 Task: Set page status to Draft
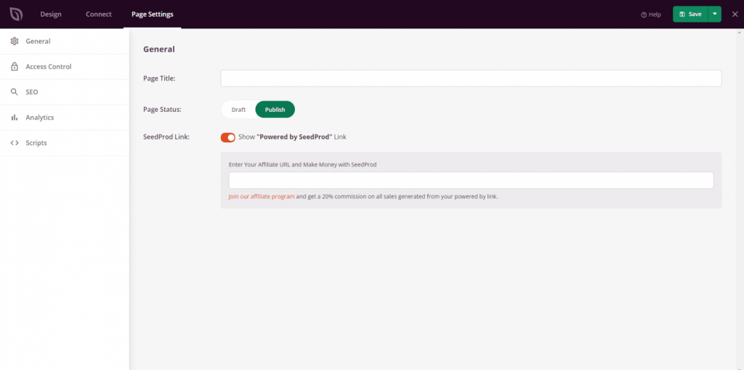238,109
